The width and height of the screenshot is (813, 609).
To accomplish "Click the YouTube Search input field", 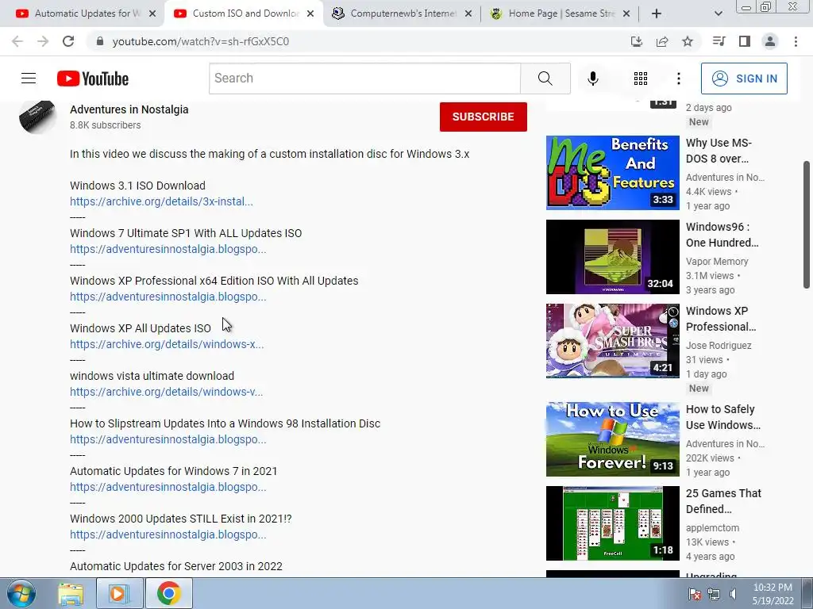I will point(365,79).
